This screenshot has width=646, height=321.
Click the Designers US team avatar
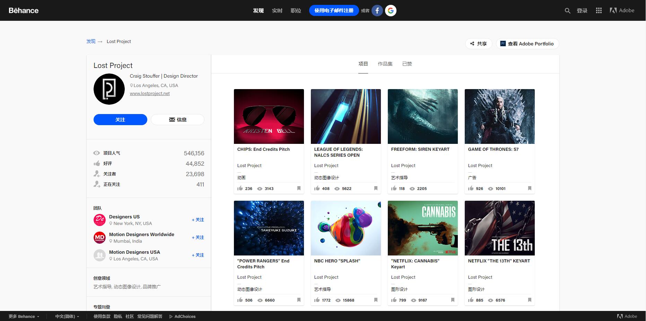[99, 220]
